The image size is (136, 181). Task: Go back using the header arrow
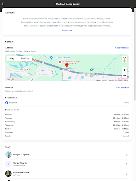coord(3,4)
